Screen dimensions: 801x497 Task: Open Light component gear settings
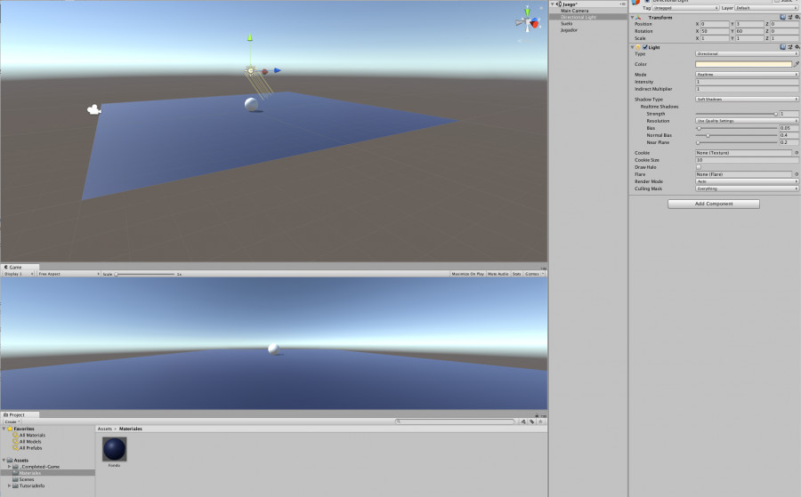pyautogui.click(x=797, y=47)
